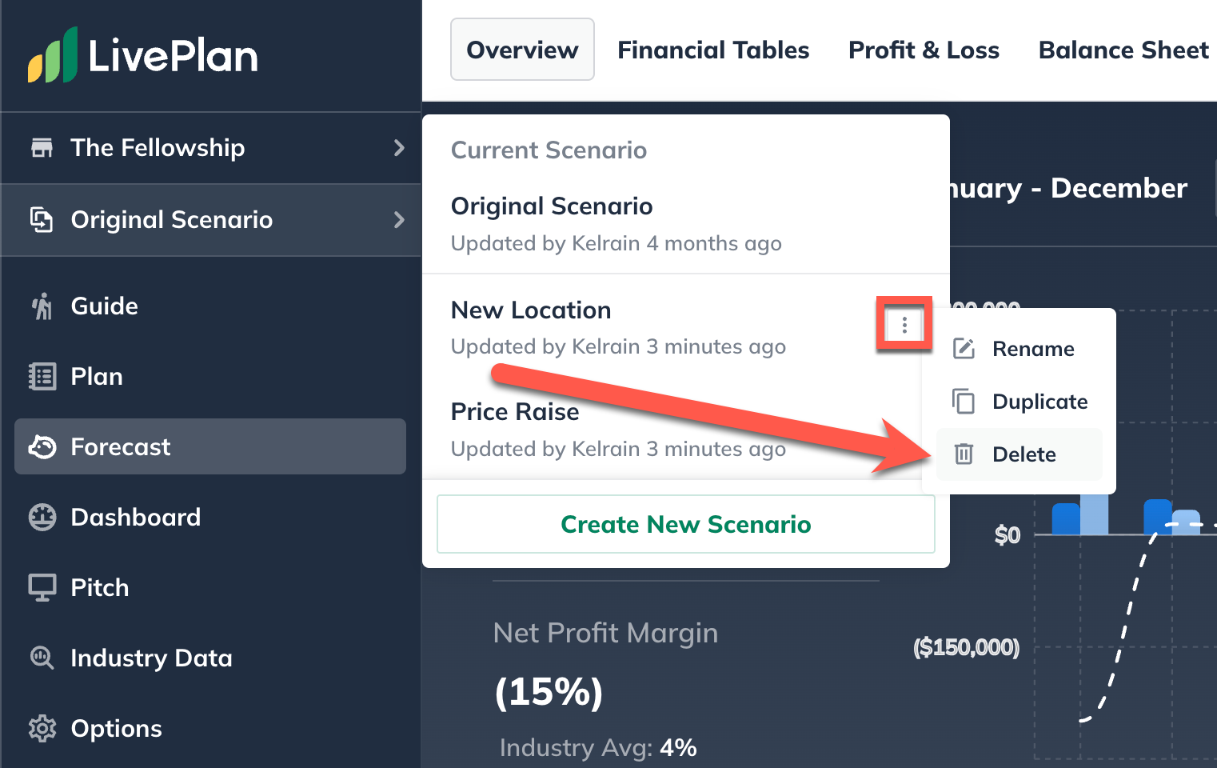Expand The Fellowship company chevron
The height and width of the screenshot is (768, 1217).
pos(399,148)
